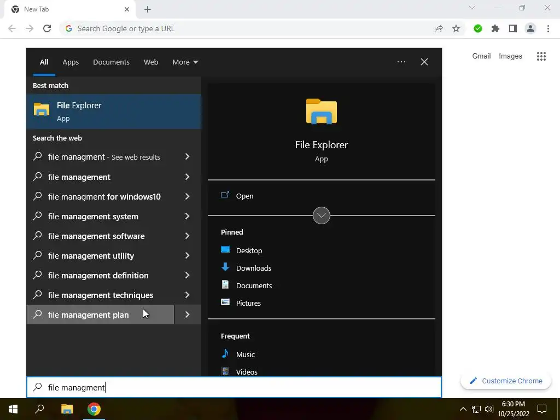Open Gmail link

point(481,56)
